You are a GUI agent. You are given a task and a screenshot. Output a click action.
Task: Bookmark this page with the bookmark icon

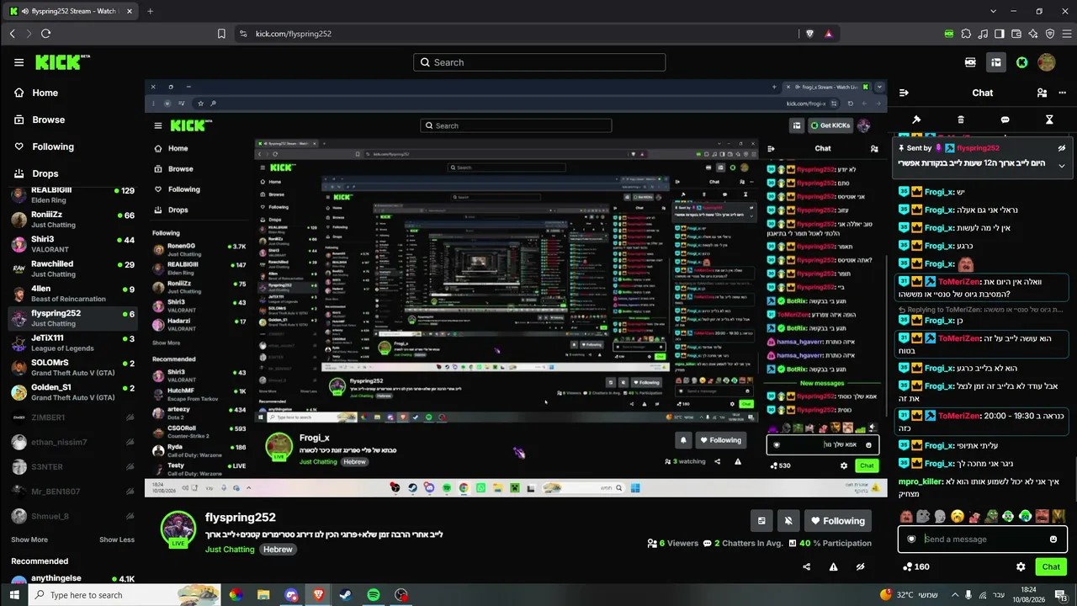point(221,34)
